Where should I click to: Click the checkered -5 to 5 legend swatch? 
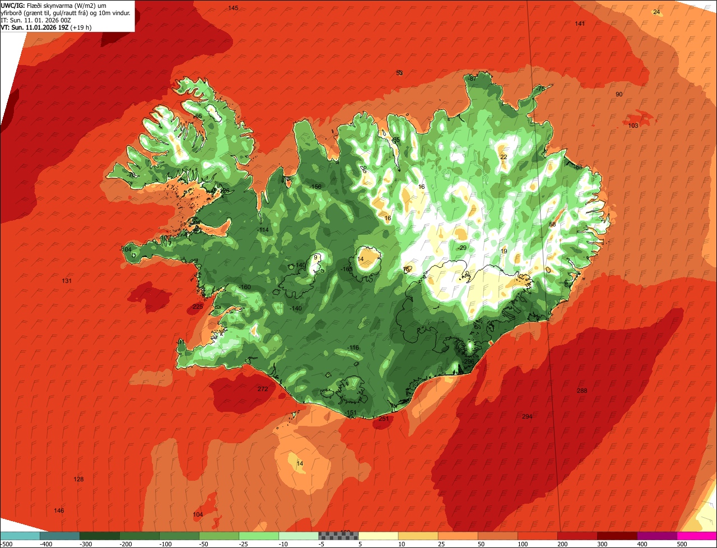click(338, 536)
